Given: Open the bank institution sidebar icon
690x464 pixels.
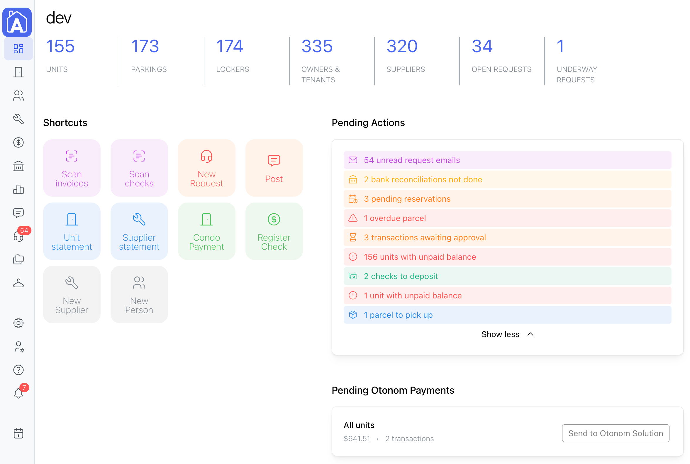Looking at the screenshot, I should point(18,166).
